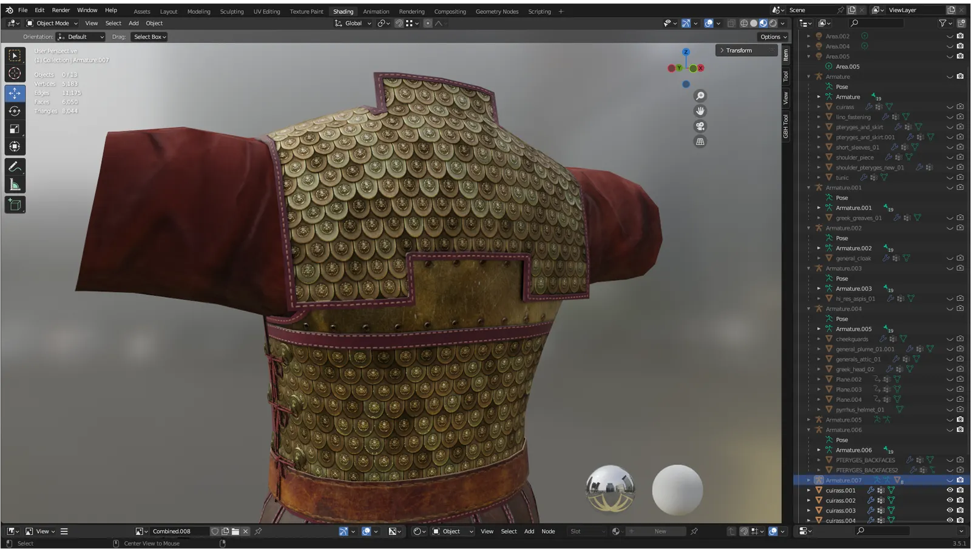The image size is (971, 549).
Task: Open the Add menu in viewport header
Action: [134, 23]
